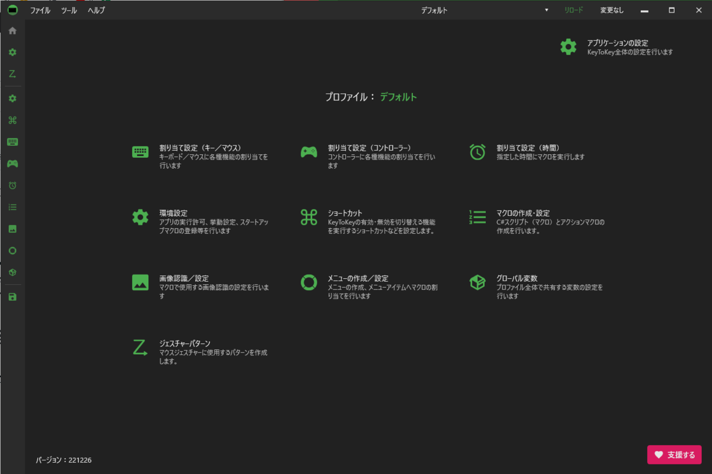Open gesture pattern Z icon in sidebar
712x474 pixels.
tap(12, 74)
